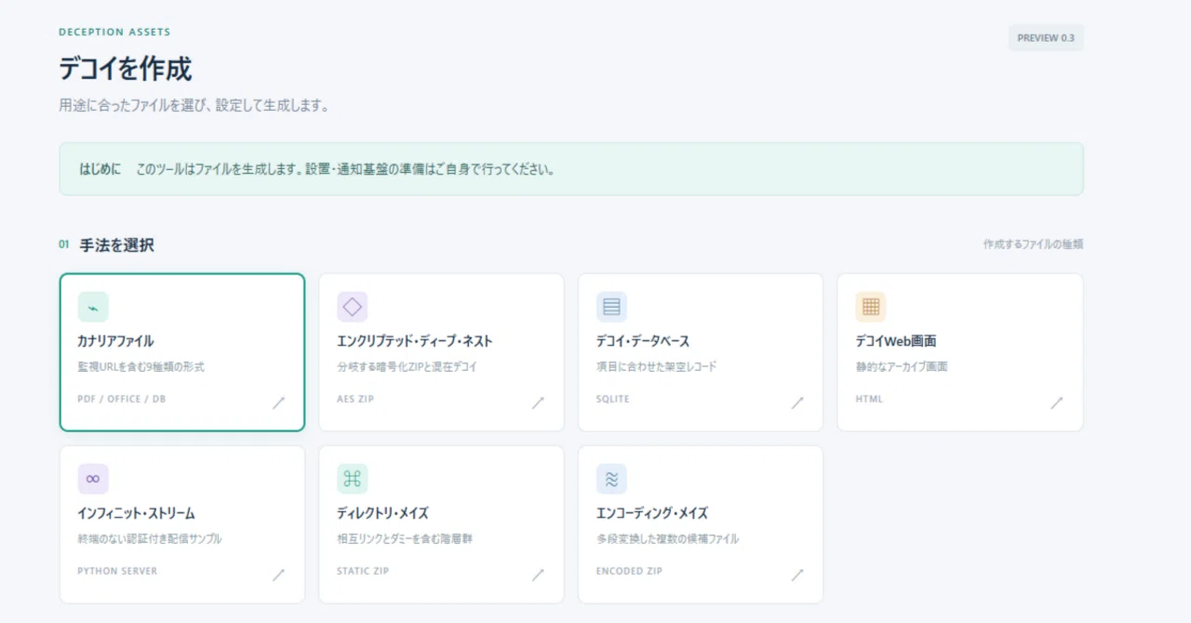The height and width of the screenshot is (623, 1191).
Task: Select the エンコーディング・メイズ method title
Action: click(652, 513)
